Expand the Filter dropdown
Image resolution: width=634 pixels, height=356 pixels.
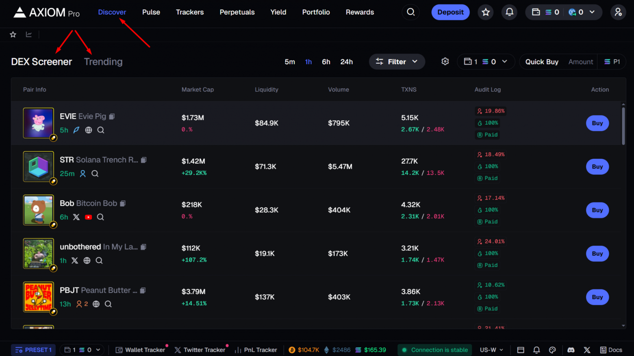(397, 61)
